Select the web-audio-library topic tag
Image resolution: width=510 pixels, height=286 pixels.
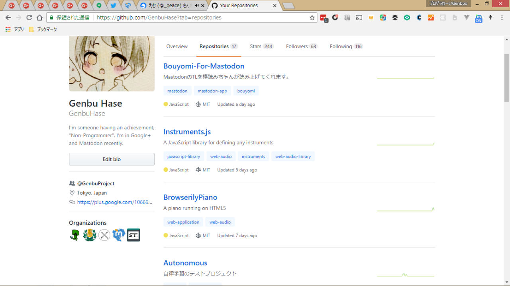tap(293, 156)
